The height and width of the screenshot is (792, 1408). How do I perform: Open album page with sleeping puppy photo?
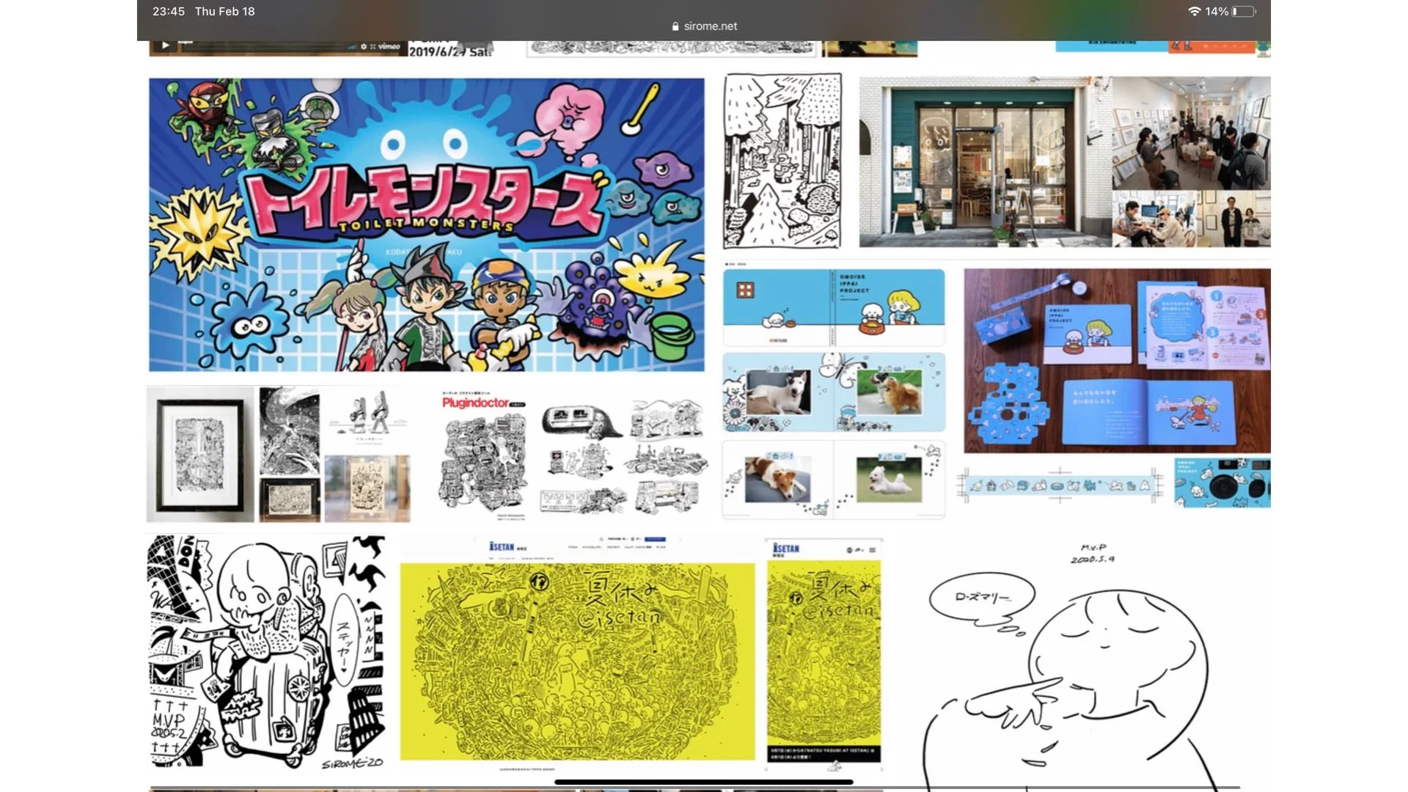834,480
